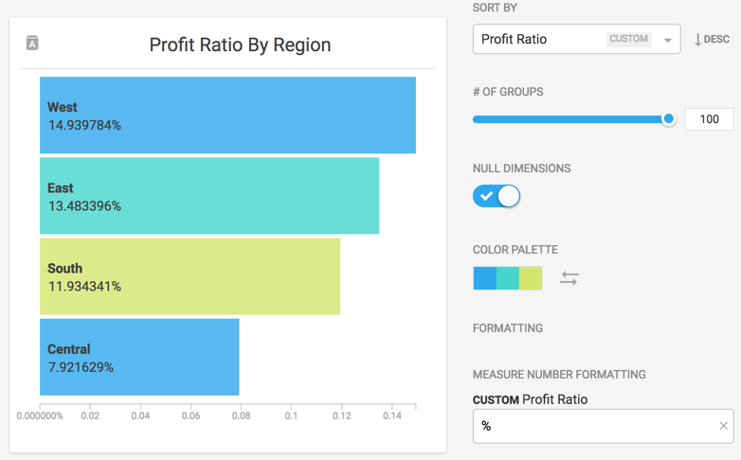741x460 pixels.
Task: Open the Sort By dropdown arrow
Action: point(668,40)
